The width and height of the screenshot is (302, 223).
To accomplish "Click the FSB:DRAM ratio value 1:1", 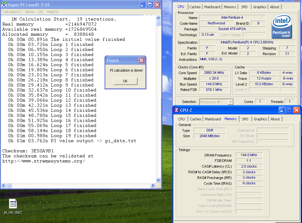I will click(249, 161).
